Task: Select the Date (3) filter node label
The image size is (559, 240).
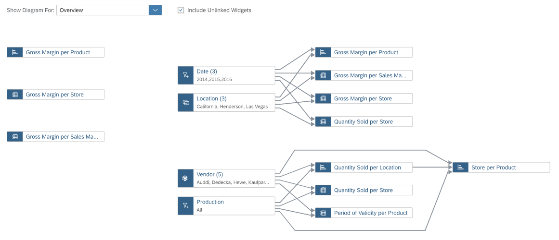Action: click(x=207, y=72)
